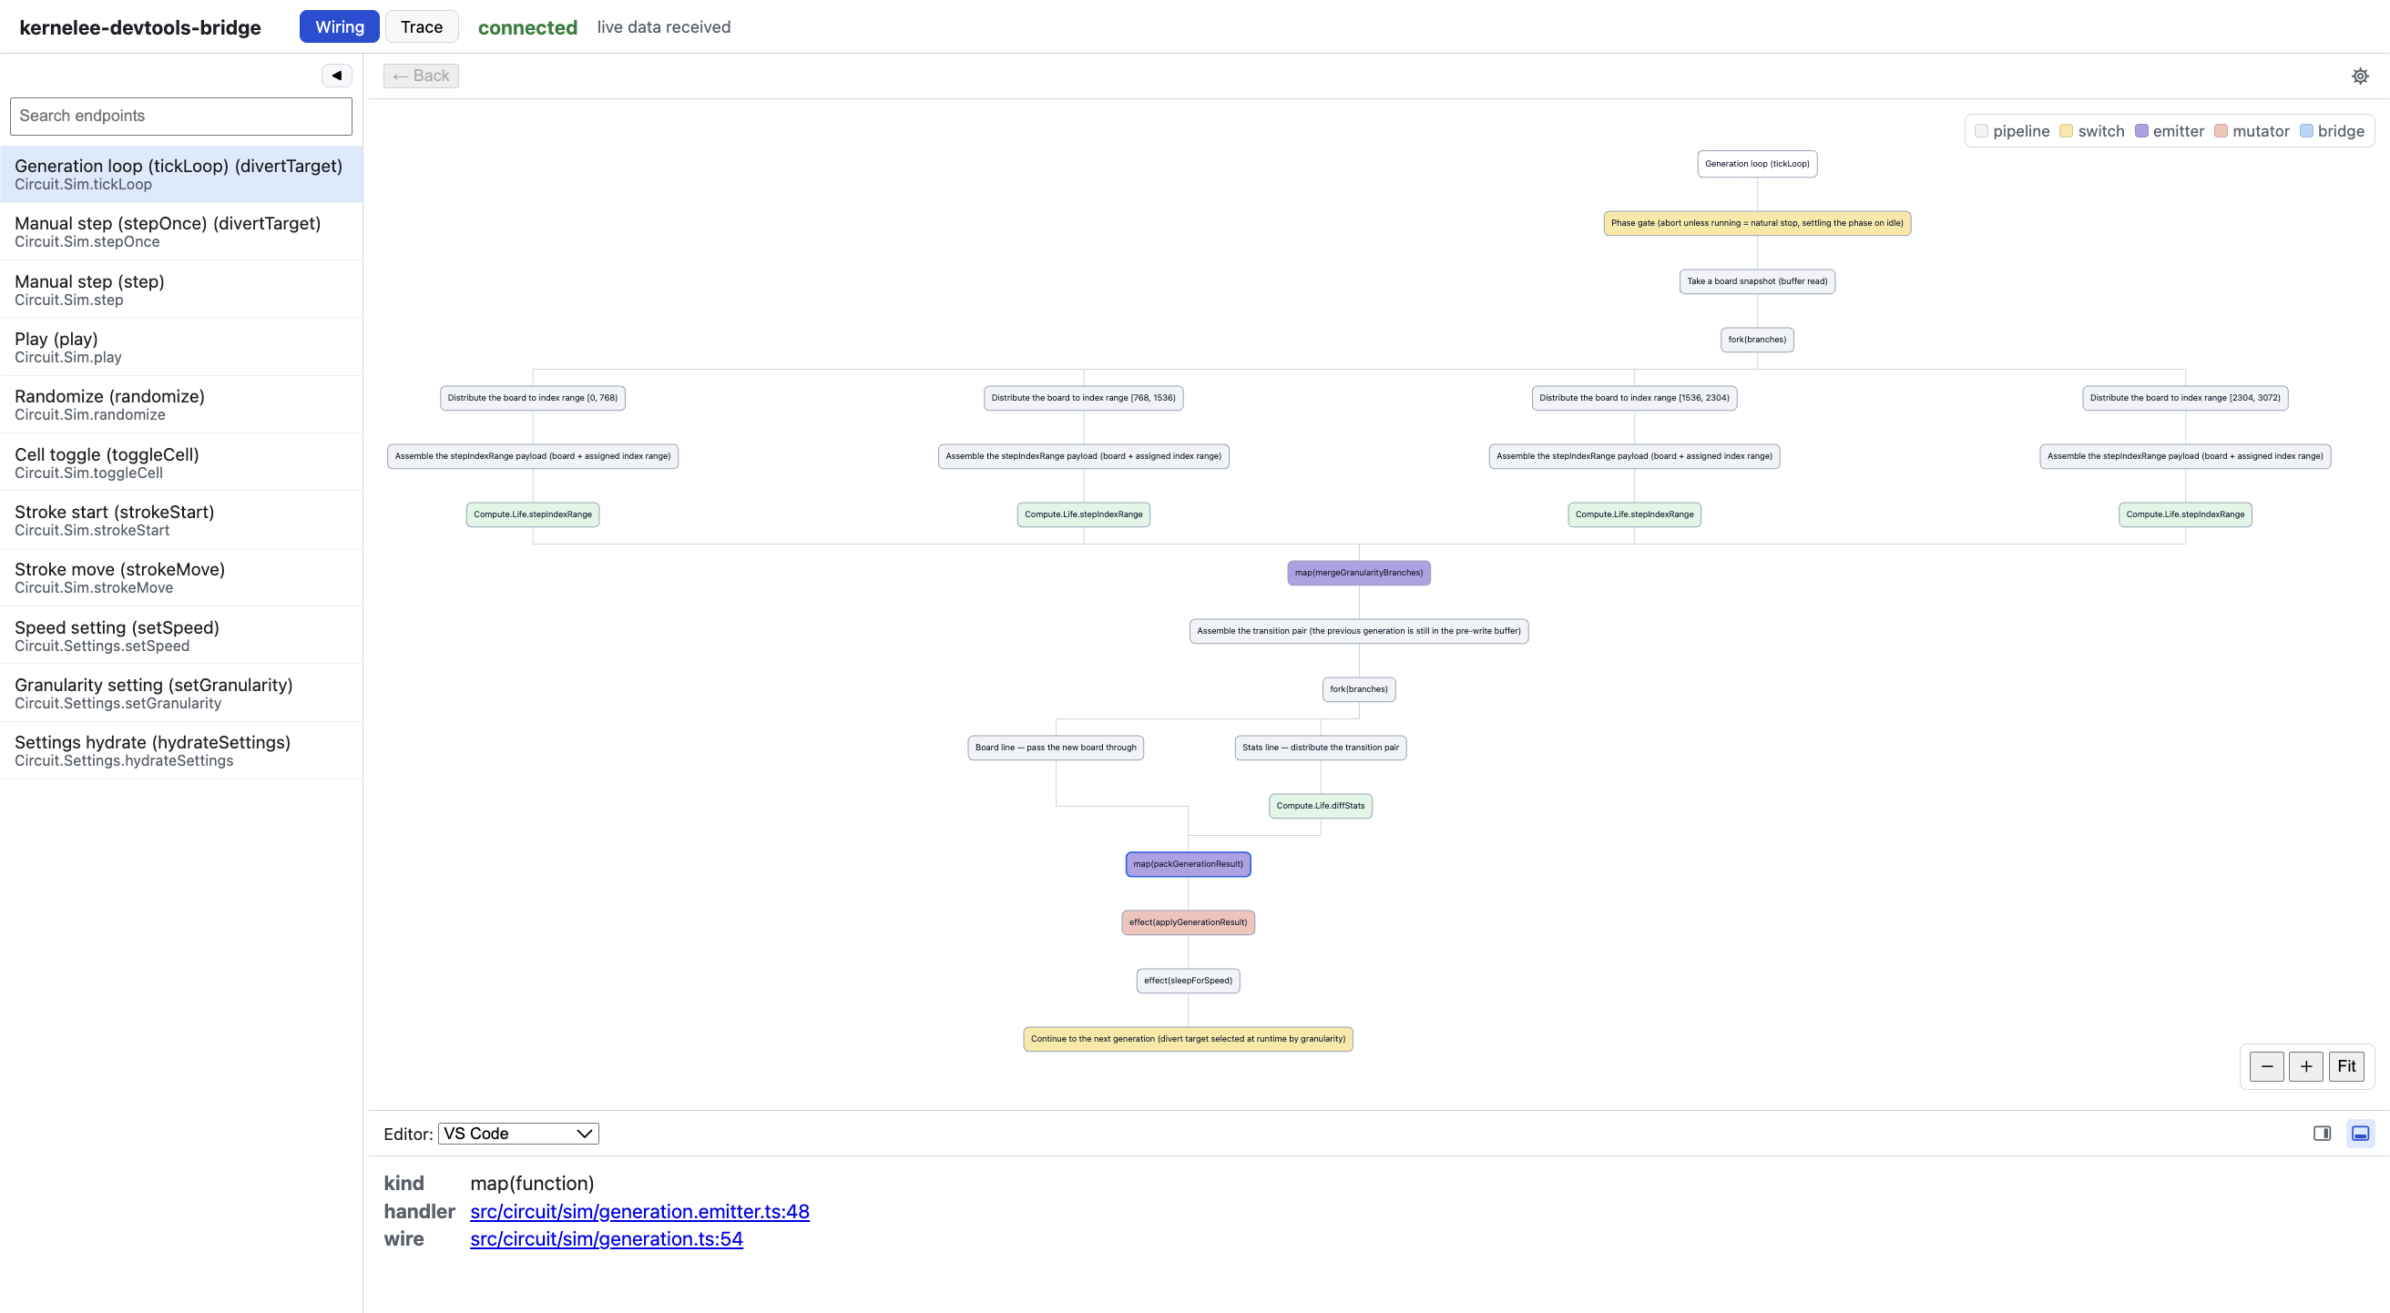Image resolution: width=2390 pixels, height=1313 pixels.
Task: Toggle the mutator legend swatch
Action: pos(2221,131)
